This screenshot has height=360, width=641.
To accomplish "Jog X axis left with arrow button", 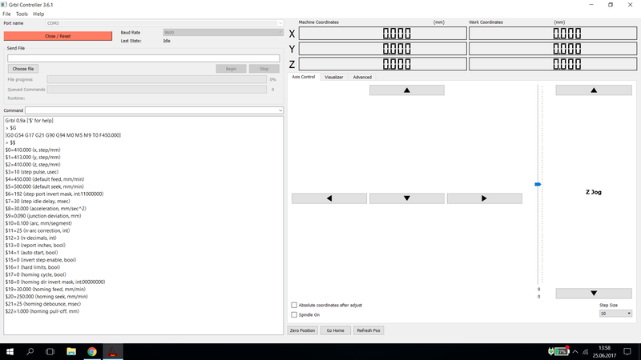I will click(x=329, y=198).
